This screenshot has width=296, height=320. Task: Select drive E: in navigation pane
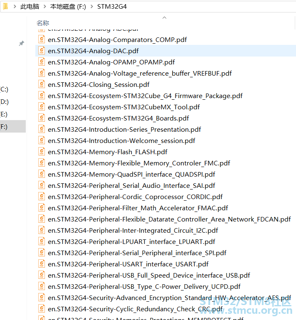(x=3, y=114)
